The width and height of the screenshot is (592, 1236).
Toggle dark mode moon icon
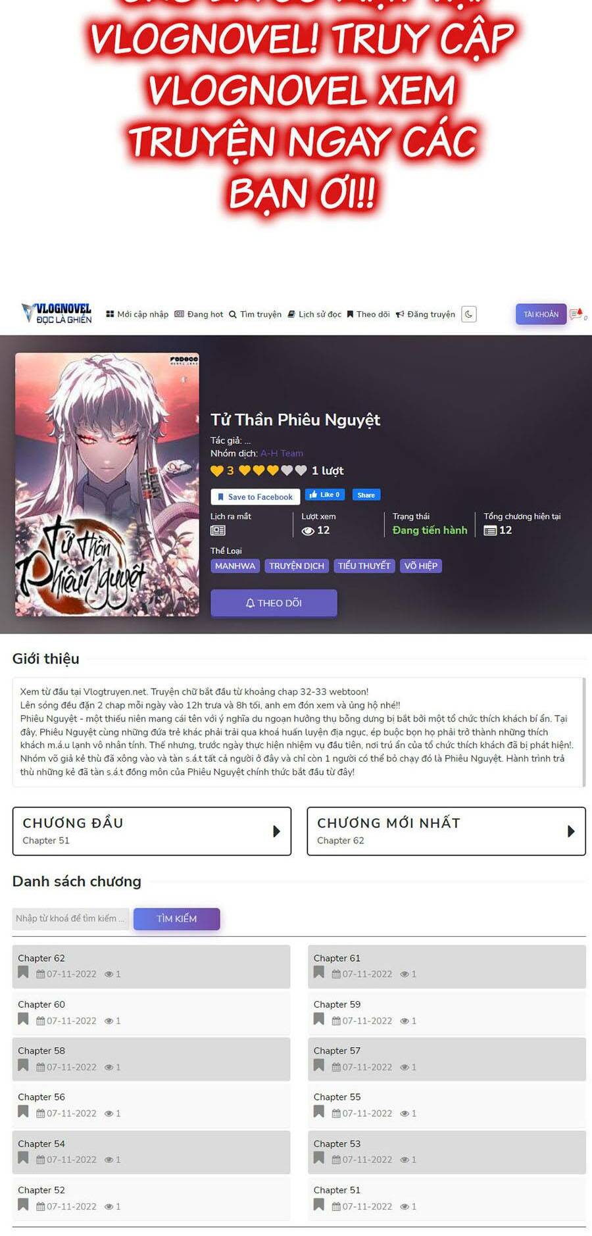tap(468, 314)
